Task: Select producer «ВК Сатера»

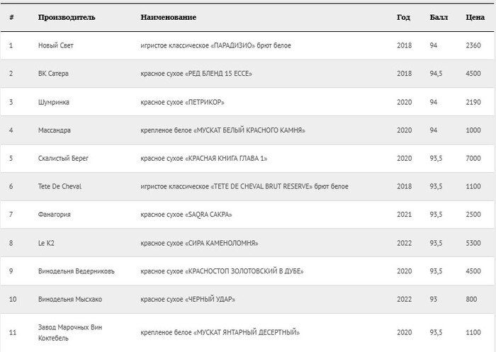Action: [x=53, y=74]
